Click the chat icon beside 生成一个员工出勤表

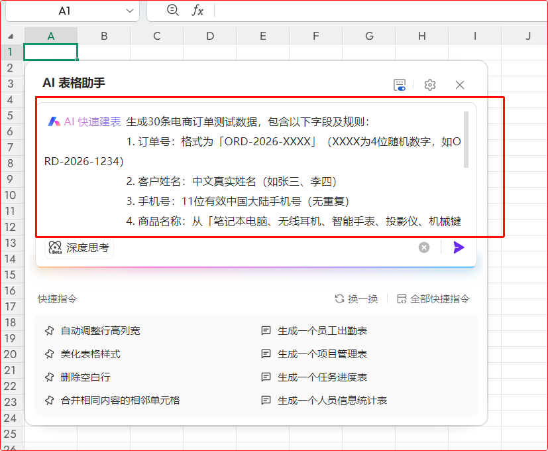click(x=266, y=330)
